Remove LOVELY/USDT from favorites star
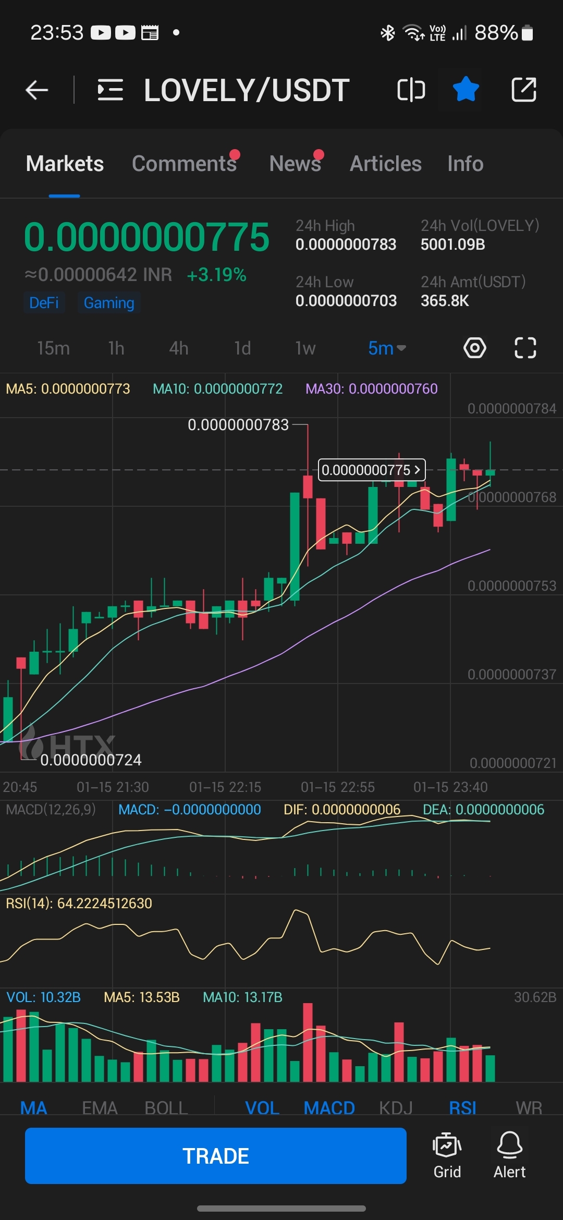The height and width of the screenshot is (1220, 563). (466, 90)
